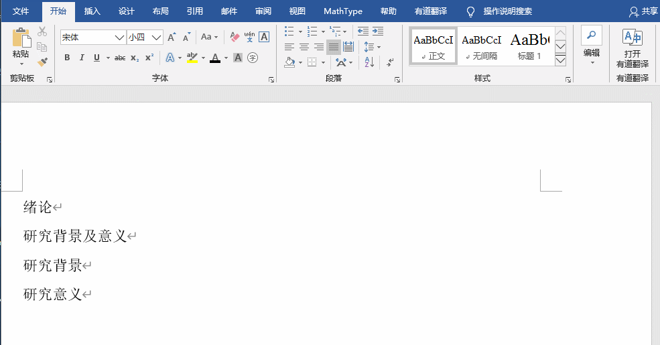Screen dimensions: 660x345
Task: Justify paragraph text
Action: (334, 47)
